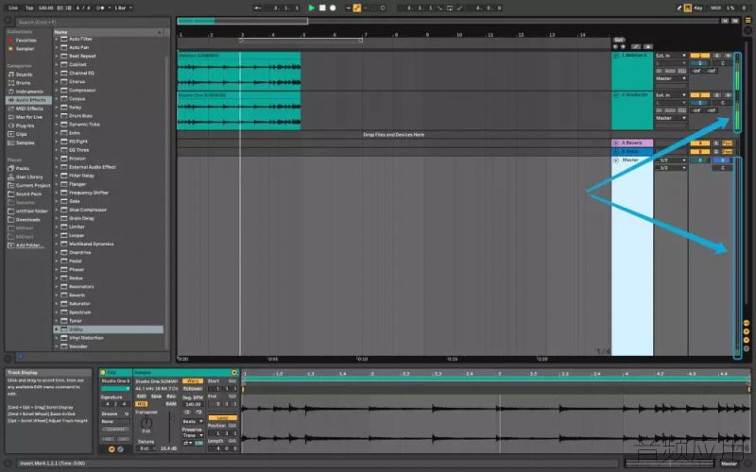The image size is (756, 472).
Task: Toggle the Clip Activator circle icon
Action: (x=103, y=372)
